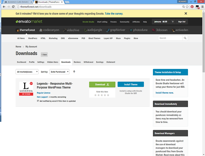205x156 pixels.
Task: Switch to the Reviews tab
Action: [x=77, y=62]
